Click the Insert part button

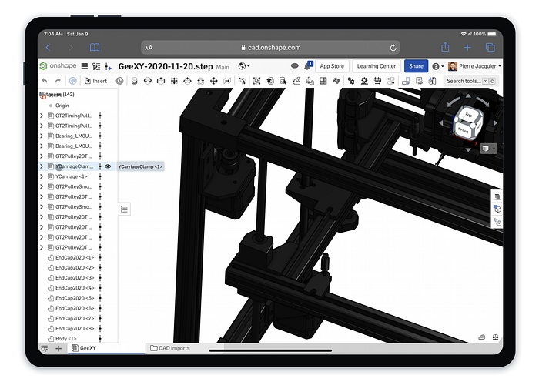pyautogui.click(x=96, y=81)
